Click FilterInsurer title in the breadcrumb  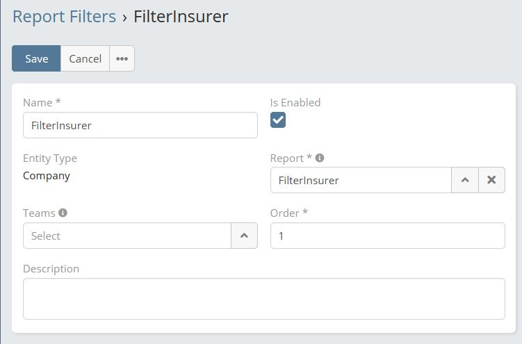click(x=181, y=17)
